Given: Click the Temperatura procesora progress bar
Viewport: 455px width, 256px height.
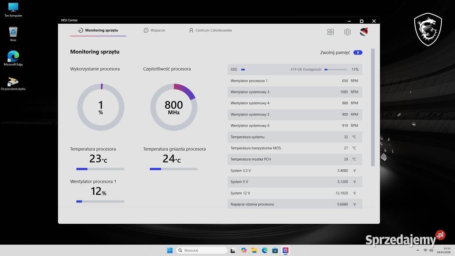Looking at the screenshot, I should 100,169.
